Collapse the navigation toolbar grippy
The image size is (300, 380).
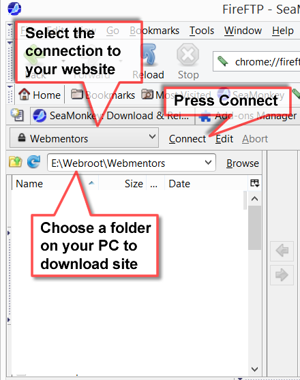pyautogui.click(x=10, y=61)
